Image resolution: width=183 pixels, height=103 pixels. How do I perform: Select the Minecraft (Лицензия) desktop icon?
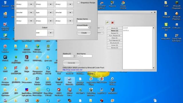177,5
